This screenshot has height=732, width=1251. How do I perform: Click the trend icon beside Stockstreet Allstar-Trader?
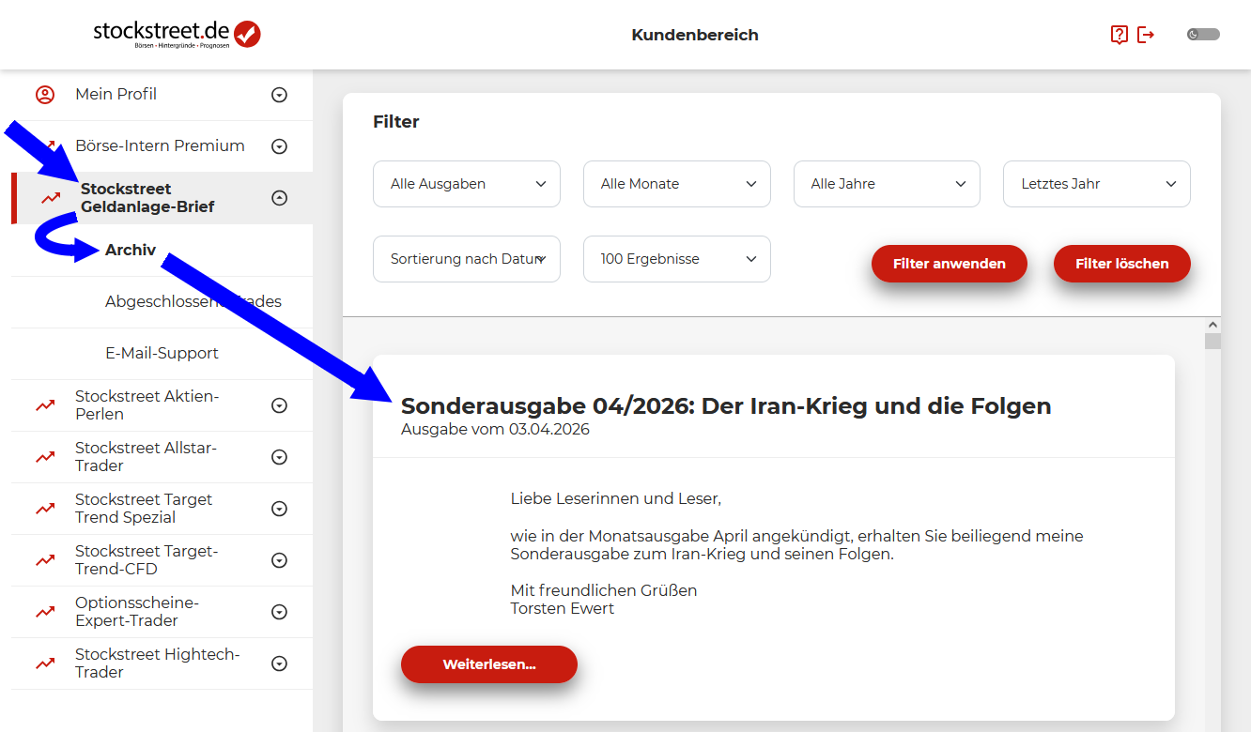[x=45, y=457]
